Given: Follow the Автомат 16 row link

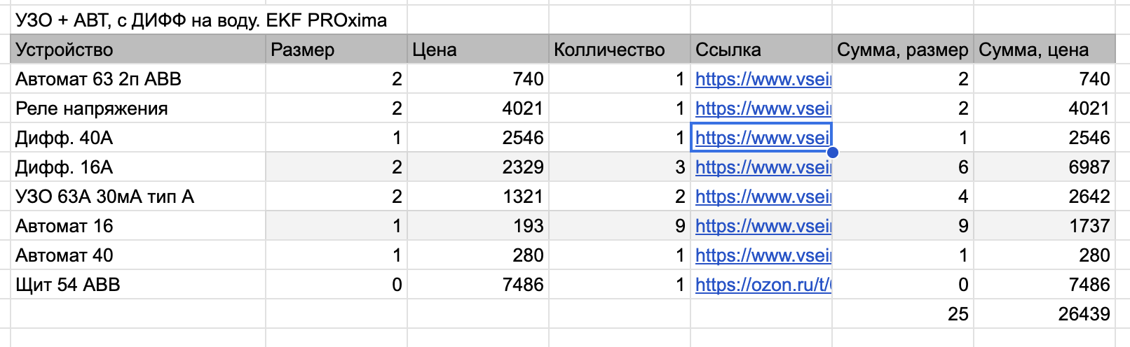Looking at the screenshot, I should (763, 226).
